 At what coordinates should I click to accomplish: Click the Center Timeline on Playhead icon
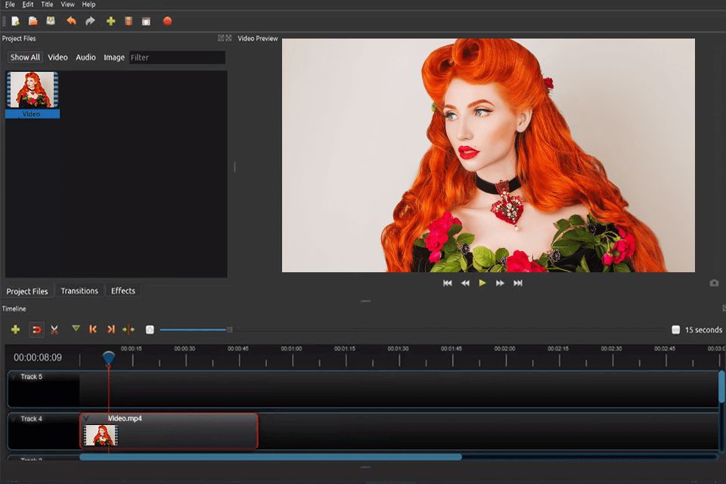pos(129,330)
